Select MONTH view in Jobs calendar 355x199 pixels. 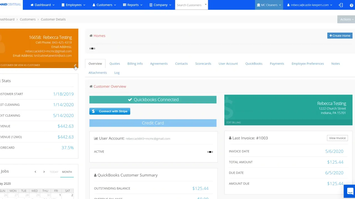[x=67, y=172]
